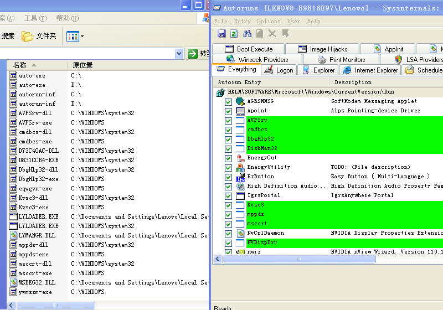The image size is (443, 310).
Task: Click the 工具(T) menu in Explorer
Action: click(35, 18)
